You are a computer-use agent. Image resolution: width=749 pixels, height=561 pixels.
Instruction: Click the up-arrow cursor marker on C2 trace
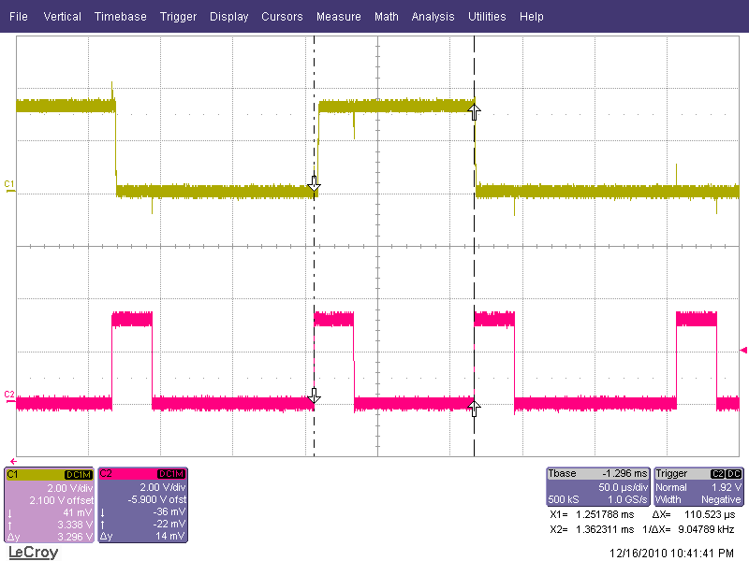pyautogui.click(x=474, y=409)
